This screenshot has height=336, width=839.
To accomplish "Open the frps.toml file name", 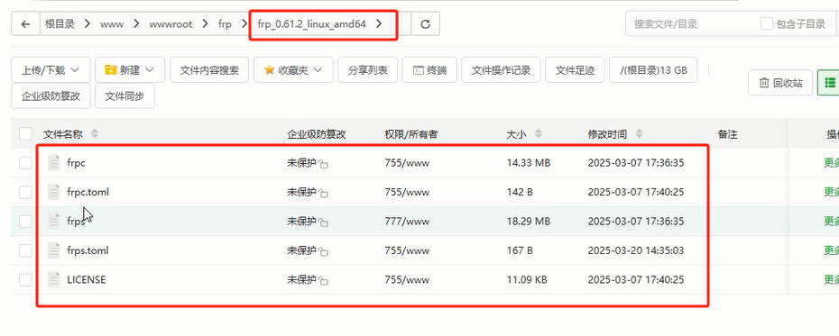I will (88, 250).
